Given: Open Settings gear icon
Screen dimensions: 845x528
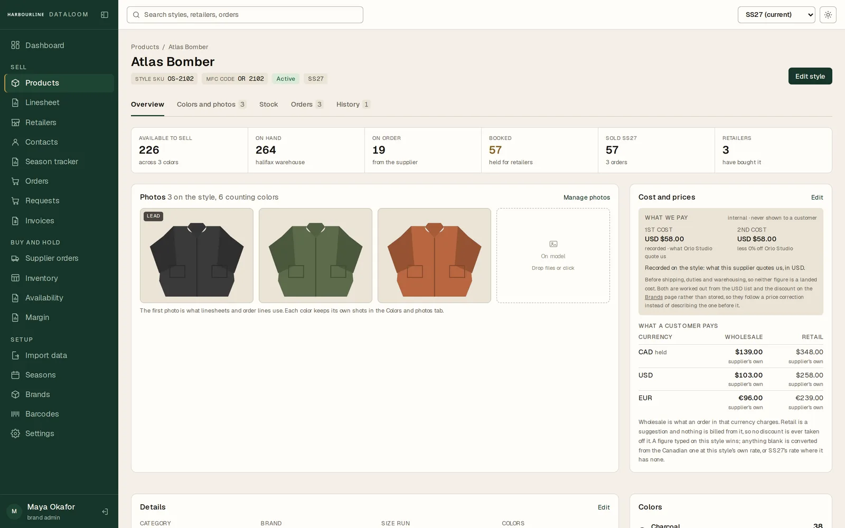Looking at the screenshot, I should point(15,433).
